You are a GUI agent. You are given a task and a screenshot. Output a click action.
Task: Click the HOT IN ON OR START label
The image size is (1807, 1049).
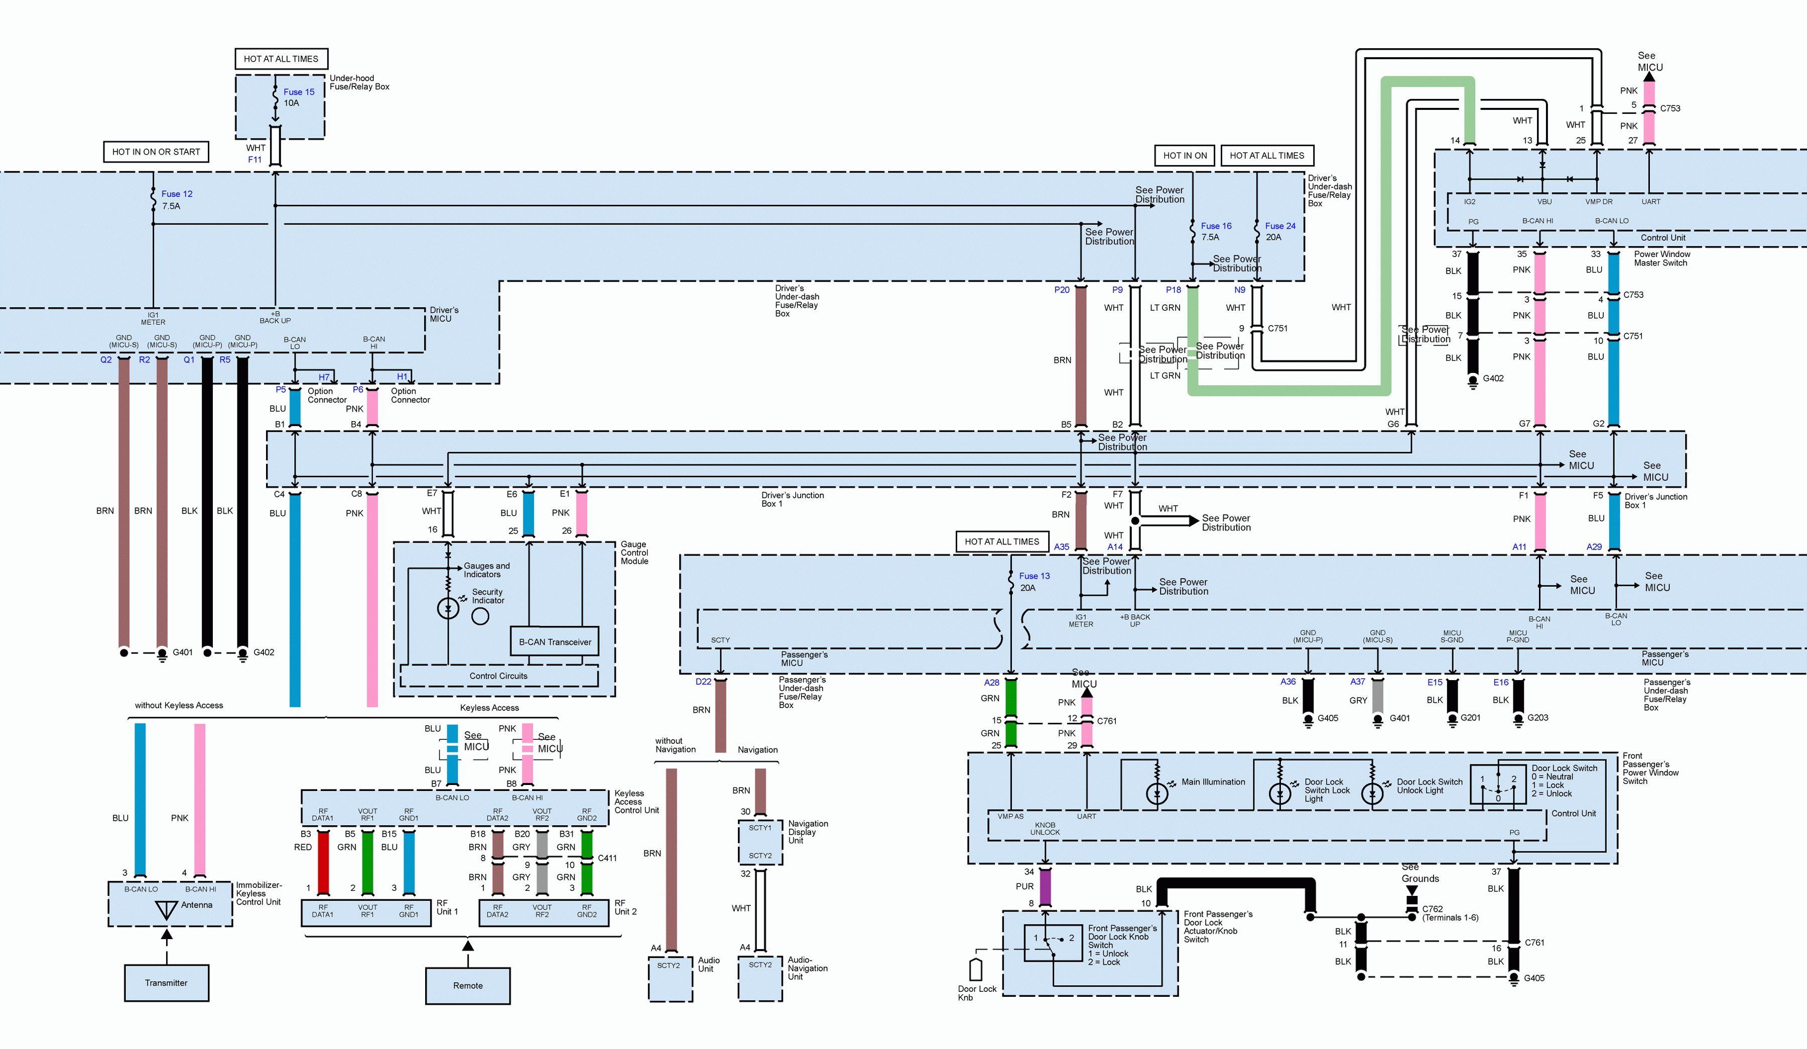pos(156,151)
